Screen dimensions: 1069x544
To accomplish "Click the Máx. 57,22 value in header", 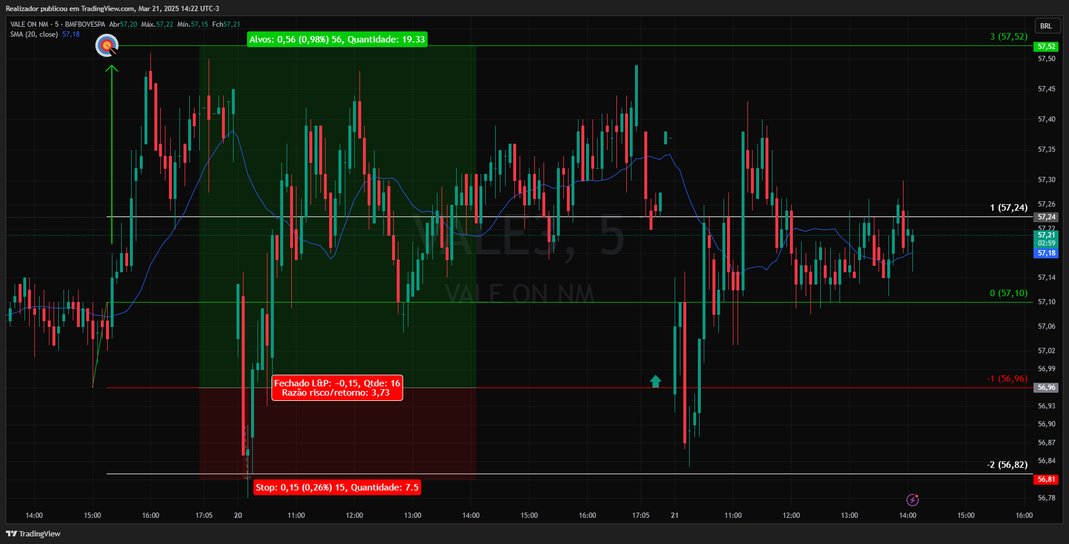I will coord(157,24).
